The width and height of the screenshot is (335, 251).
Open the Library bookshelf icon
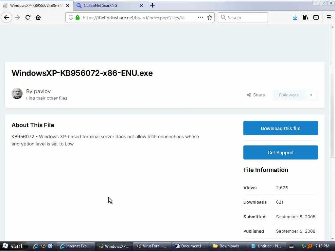[x=306, y=18]
